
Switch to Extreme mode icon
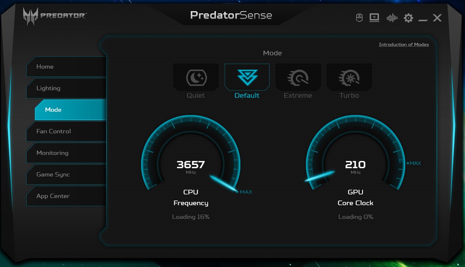[298, 77]
